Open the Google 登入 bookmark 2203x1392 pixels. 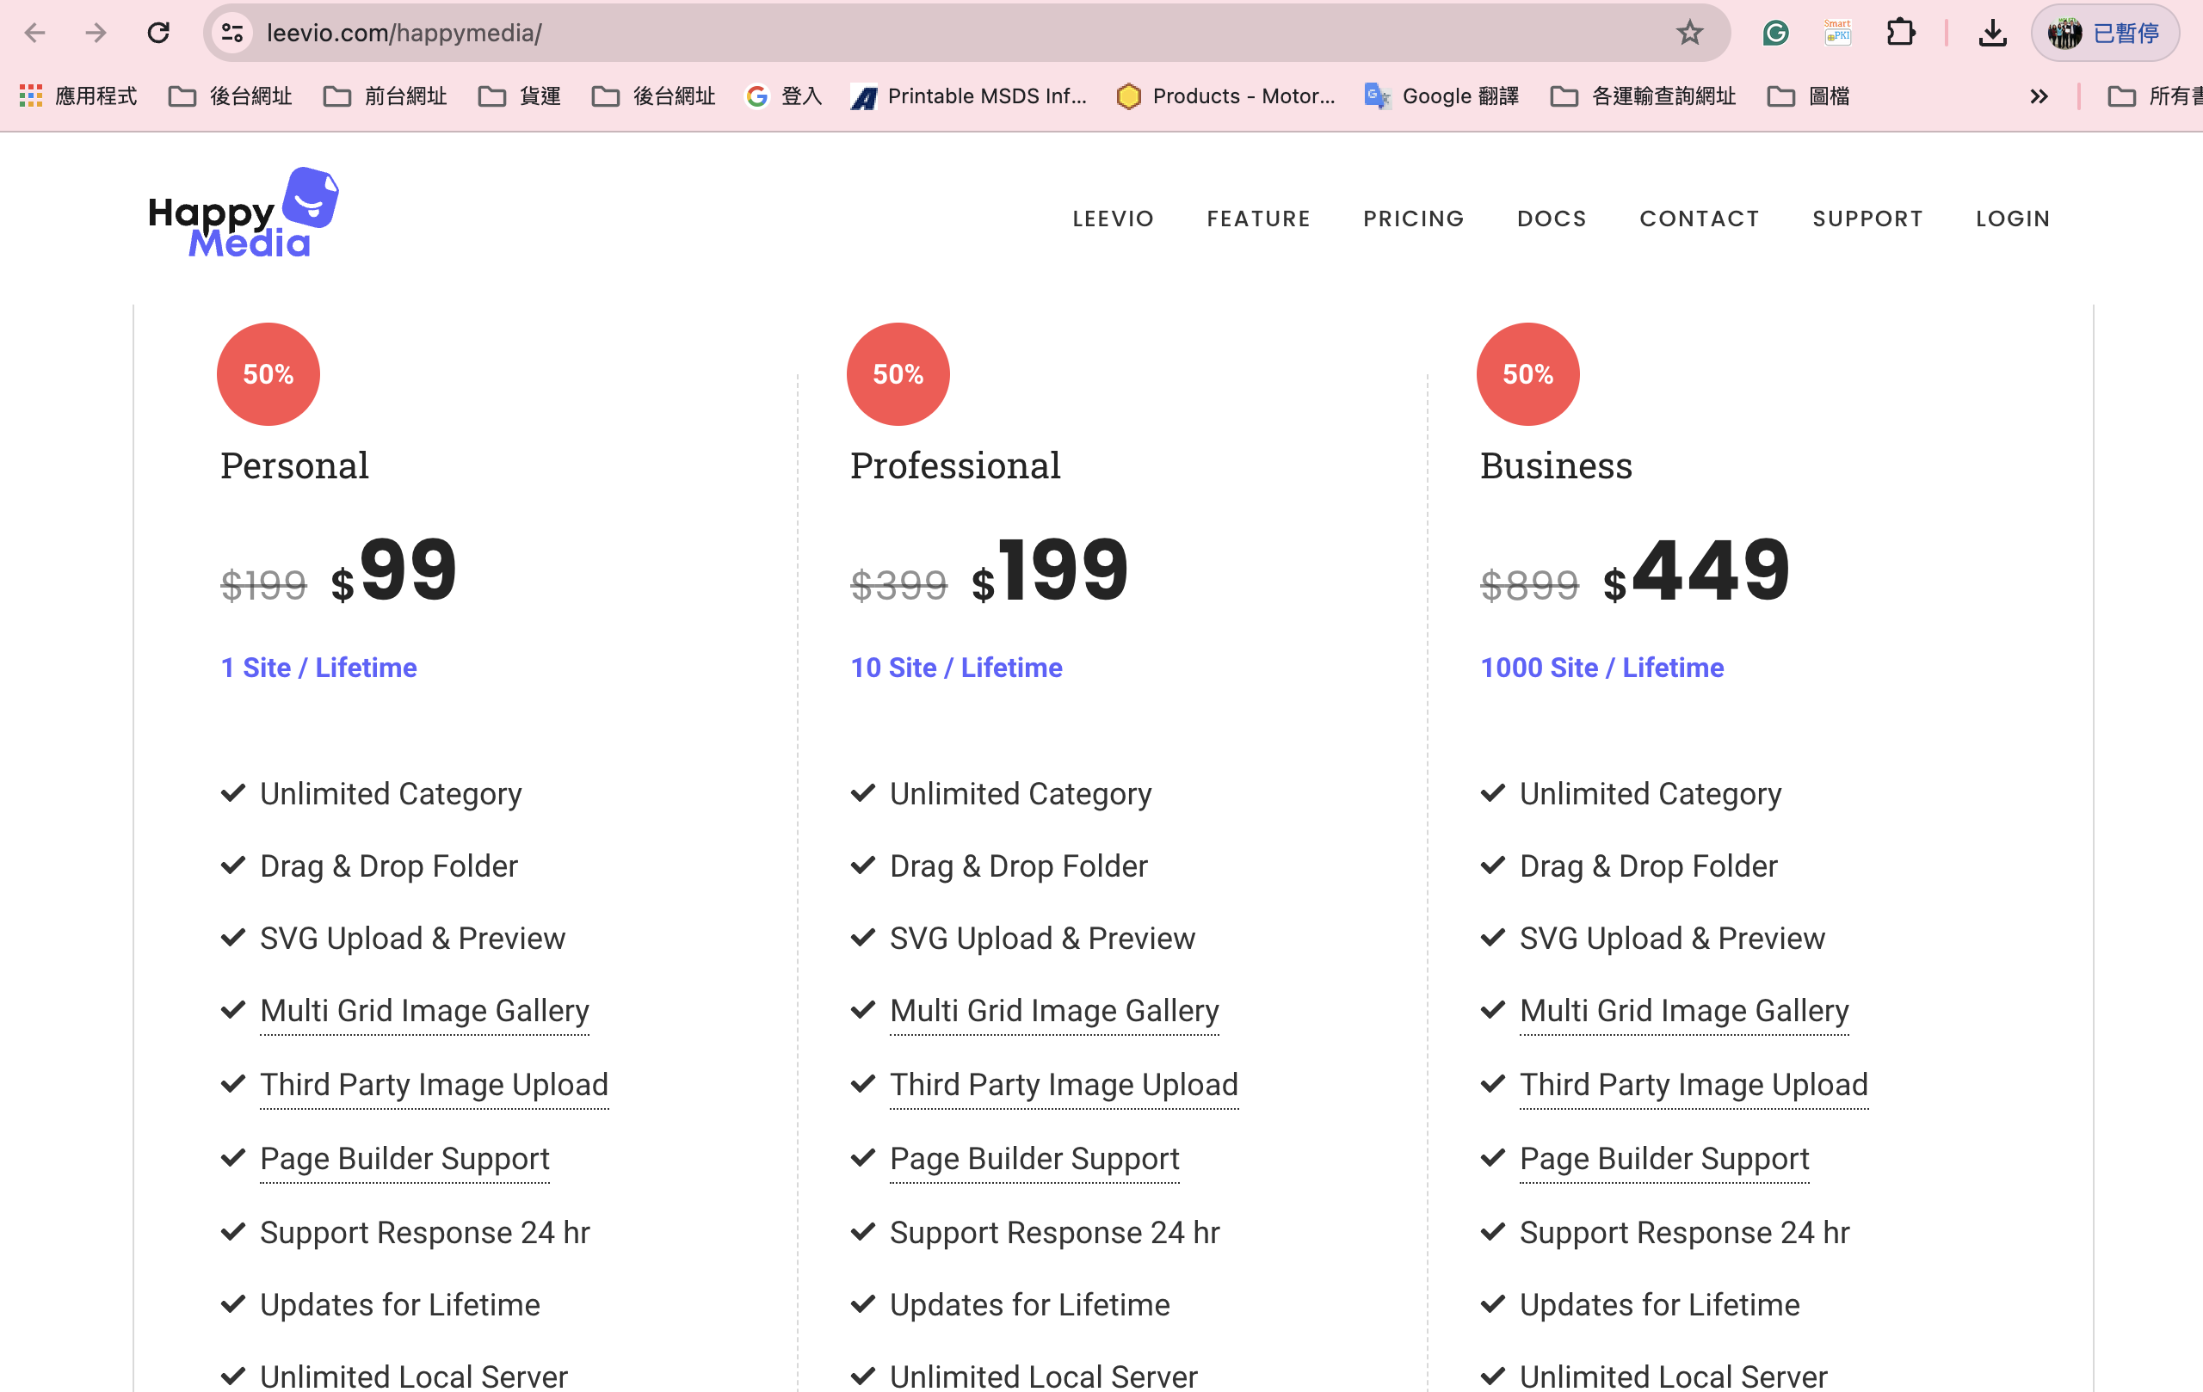tap(784, 96)
